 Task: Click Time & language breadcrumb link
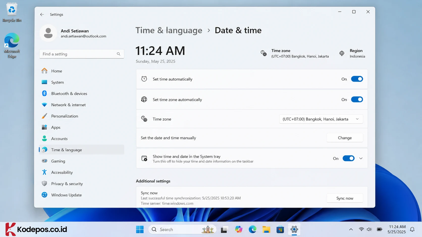(169, 30)
